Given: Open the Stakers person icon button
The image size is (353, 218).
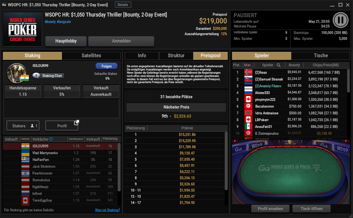Looking at the screenshot, I should [23, 126].
